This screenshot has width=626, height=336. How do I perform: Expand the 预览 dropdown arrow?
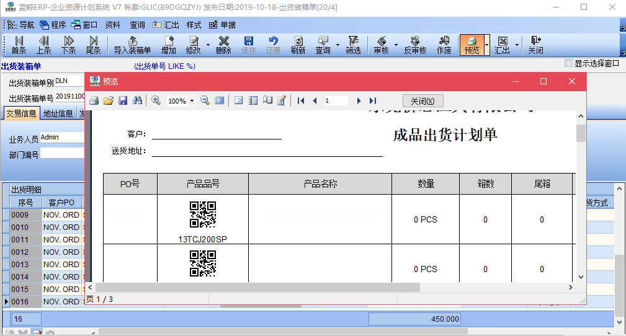[x=486, y=45]
